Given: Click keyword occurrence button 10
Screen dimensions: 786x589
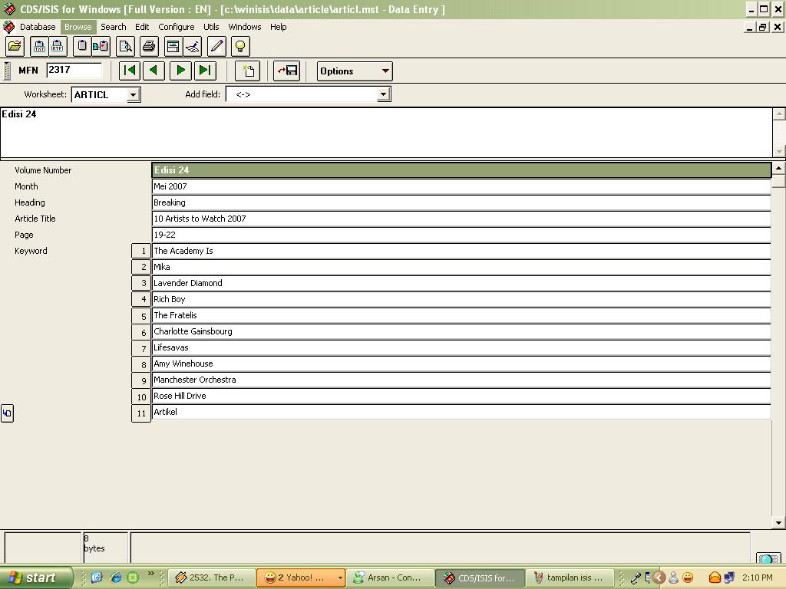Looking at the screenshot, I should pyautogui.click(x=141, y=397).
